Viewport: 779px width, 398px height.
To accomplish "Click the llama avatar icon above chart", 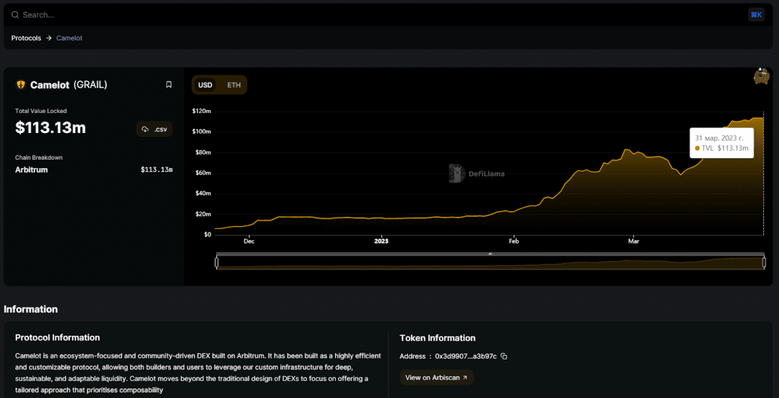I will [761, 76].
